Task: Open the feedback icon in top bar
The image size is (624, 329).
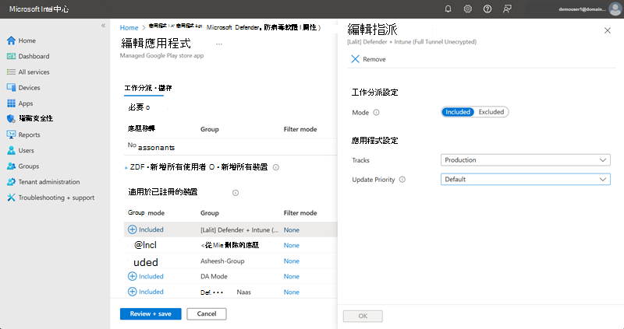Action: (507, 9)
